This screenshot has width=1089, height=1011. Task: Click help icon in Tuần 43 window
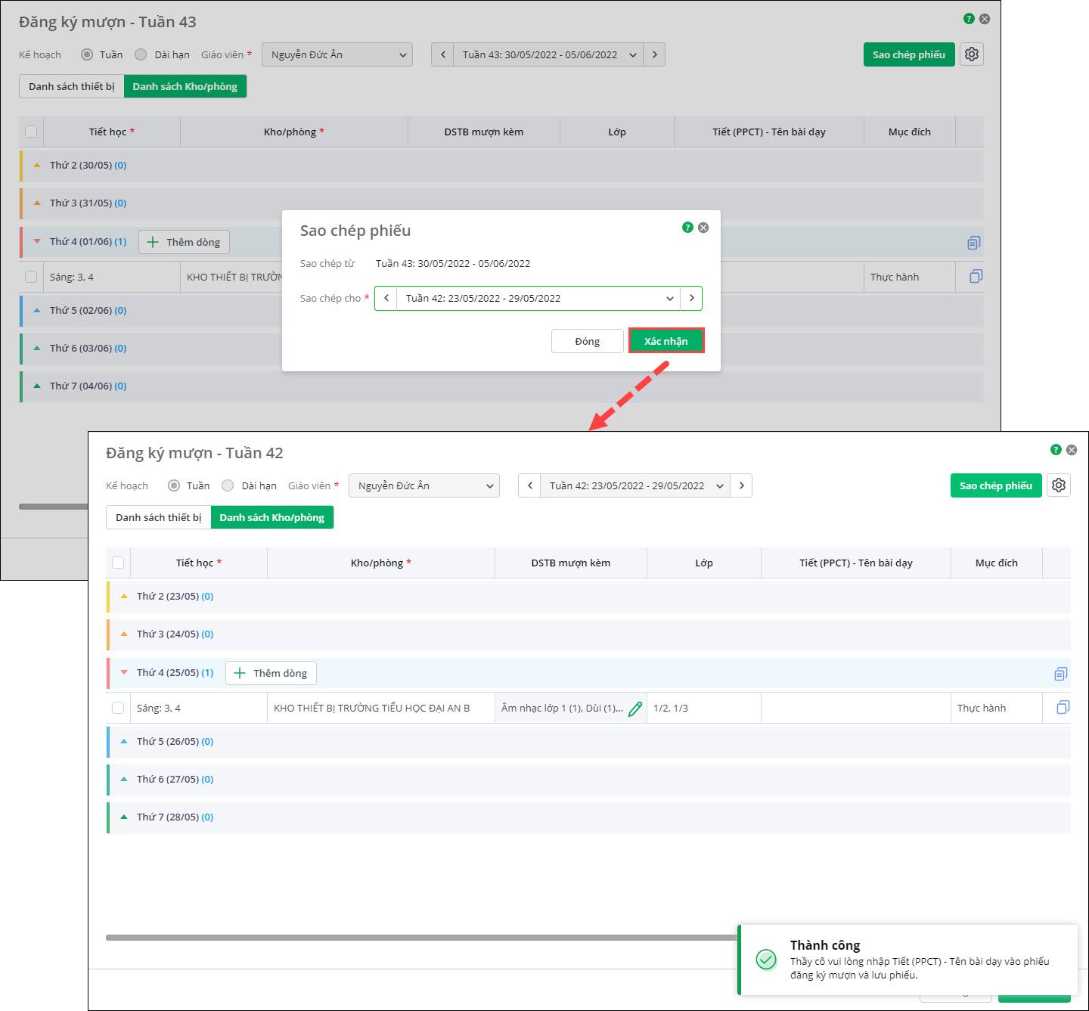(x=969, y=19)
